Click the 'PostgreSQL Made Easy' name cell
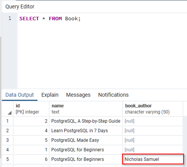This screenshot has width=187, height=167. [86, 140]
